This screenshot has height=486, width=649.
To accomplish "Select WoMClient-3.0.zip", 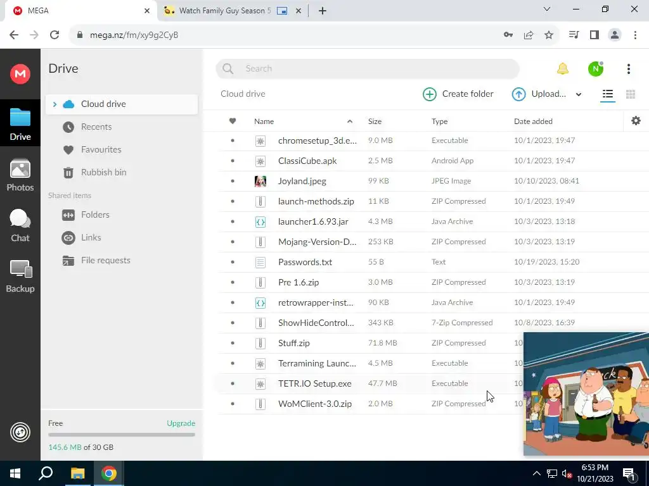I will (370, 404).
